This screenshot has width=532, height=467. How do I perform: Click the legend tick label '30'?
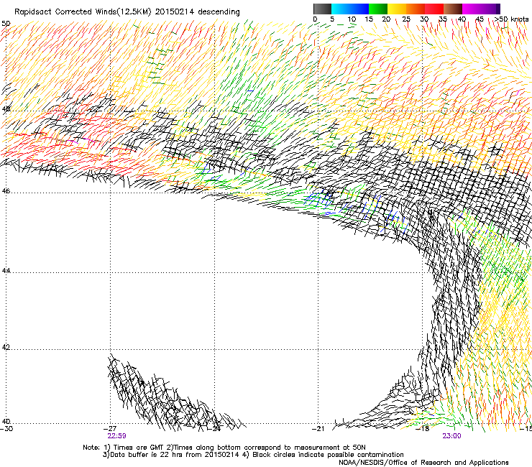click(424, 19)
